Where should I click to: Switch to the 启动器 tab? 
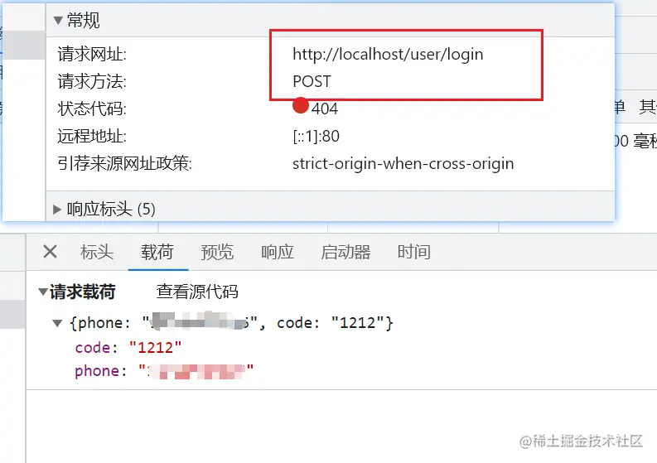coord(345,253)
